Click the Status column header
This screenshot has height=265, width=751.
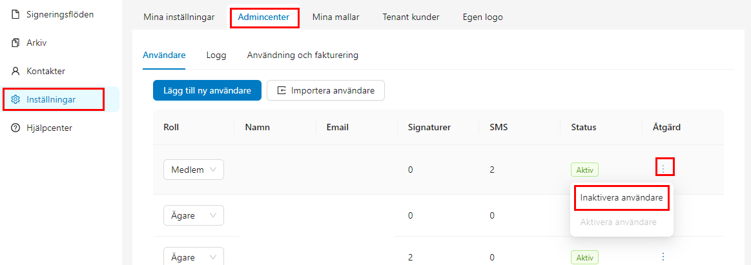(x=583, y=127)
